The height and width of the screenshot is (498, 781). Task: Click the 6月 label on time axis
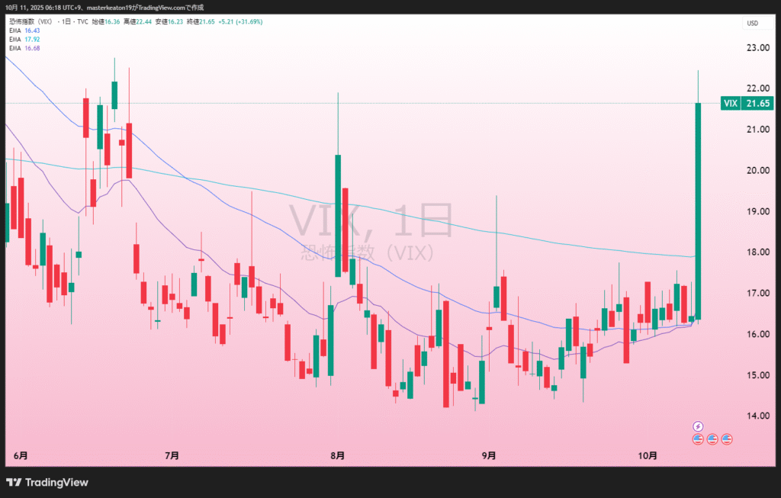click(x=21, y=456)
